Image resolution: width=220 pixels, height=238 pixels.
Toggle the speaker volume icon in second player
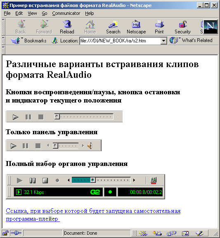(90, 146)
